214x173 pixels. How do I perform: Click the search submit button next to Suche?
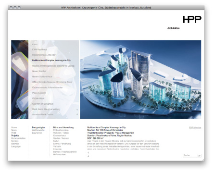click(200, 156)
